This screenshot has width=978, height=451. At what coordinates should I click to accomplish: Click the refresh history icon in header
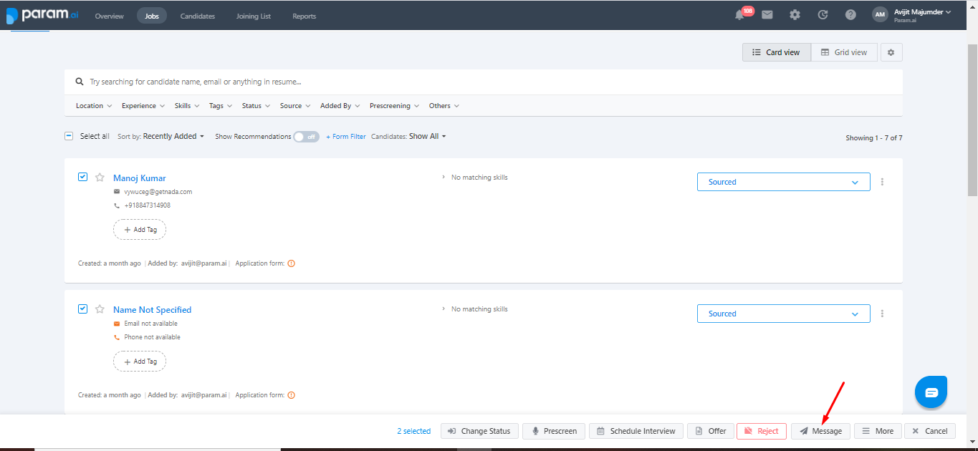823,15
